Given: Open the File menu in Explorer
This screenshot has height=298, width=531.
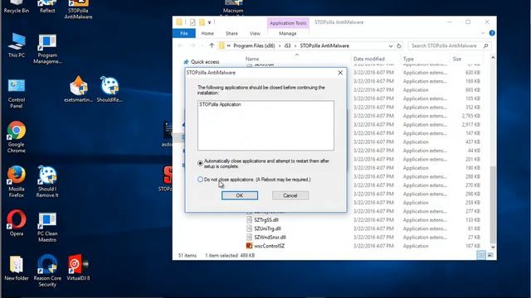Looking at the screenshot, I should point(184,33).
